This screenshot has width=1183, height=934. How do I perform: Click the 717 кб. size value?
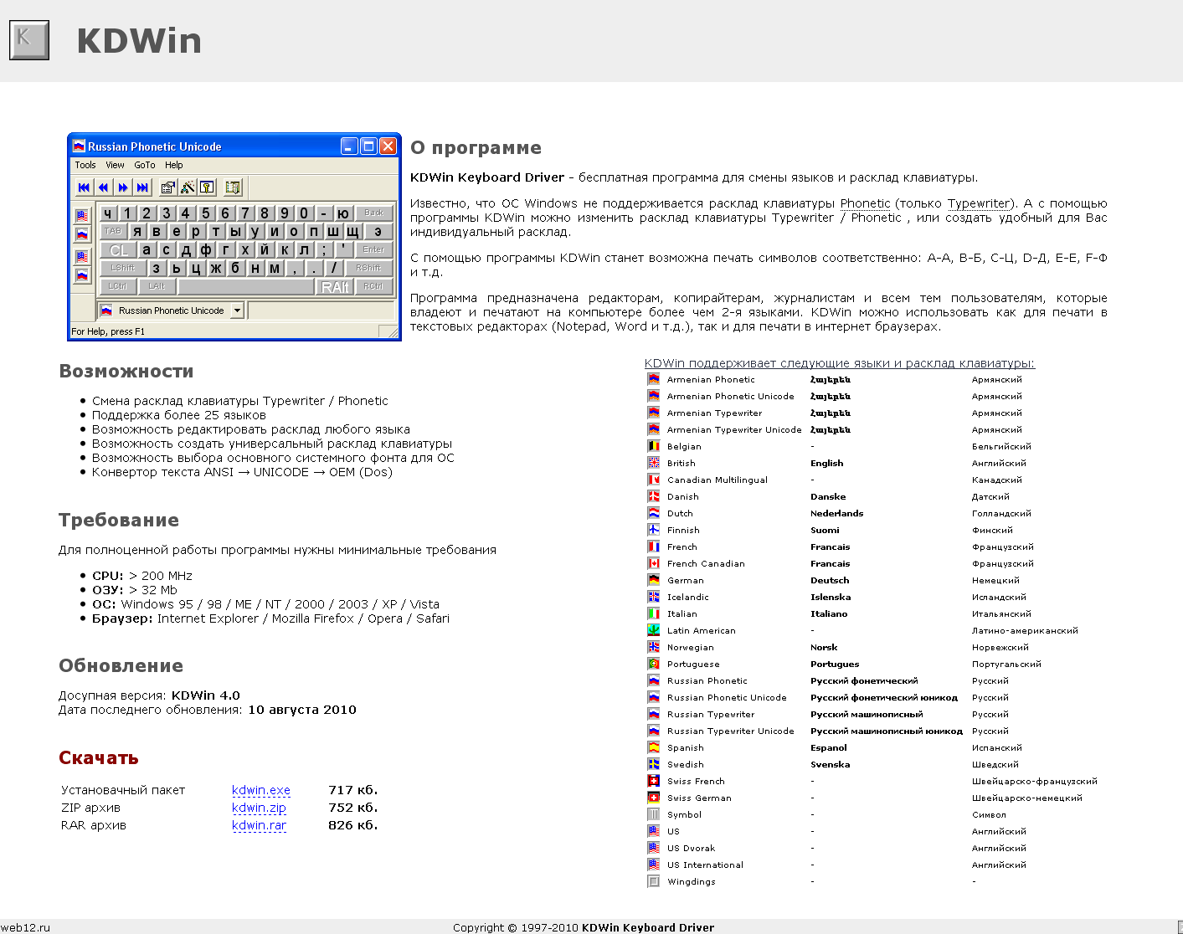click(353, 790)
